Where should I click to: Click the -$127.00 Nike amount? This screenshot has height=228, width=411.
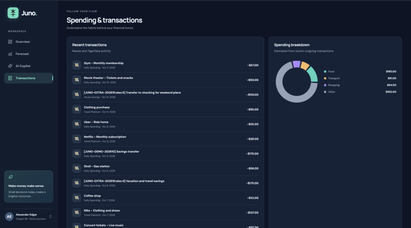(x=252, y=213)
